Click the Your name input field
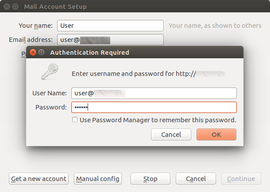 [110, 26]
